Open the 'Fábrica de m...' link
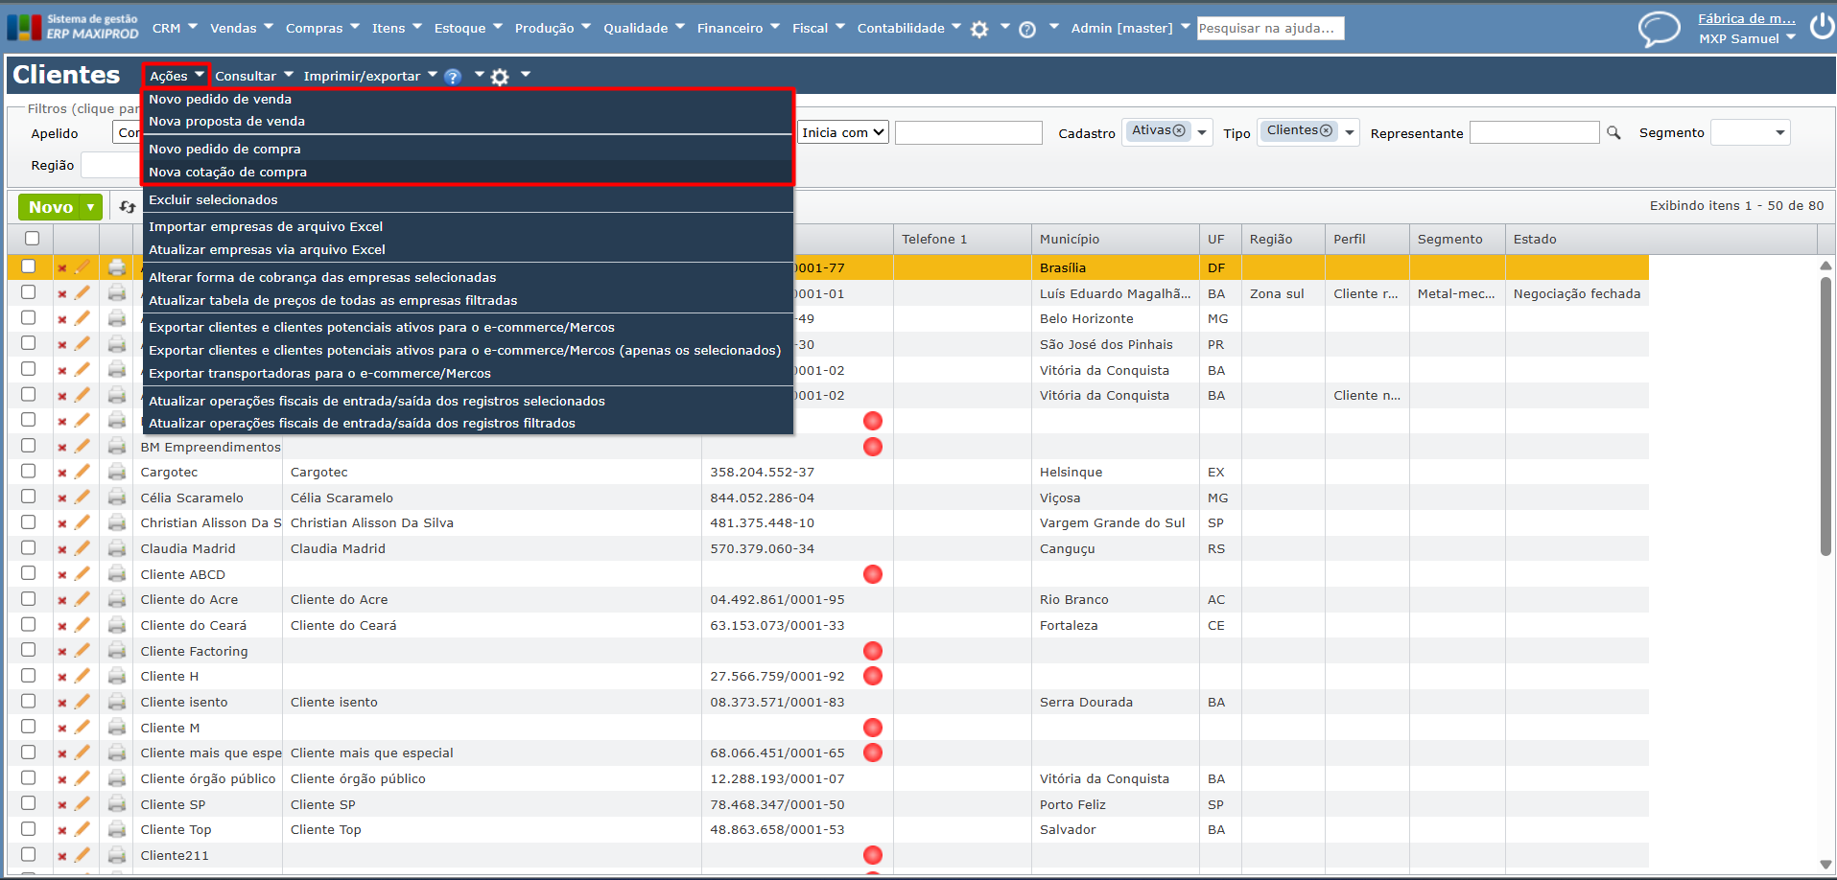1837x880 pixels. click(1746, 18)
